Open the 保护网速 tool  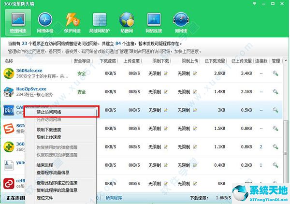click(x=72, y=23)
